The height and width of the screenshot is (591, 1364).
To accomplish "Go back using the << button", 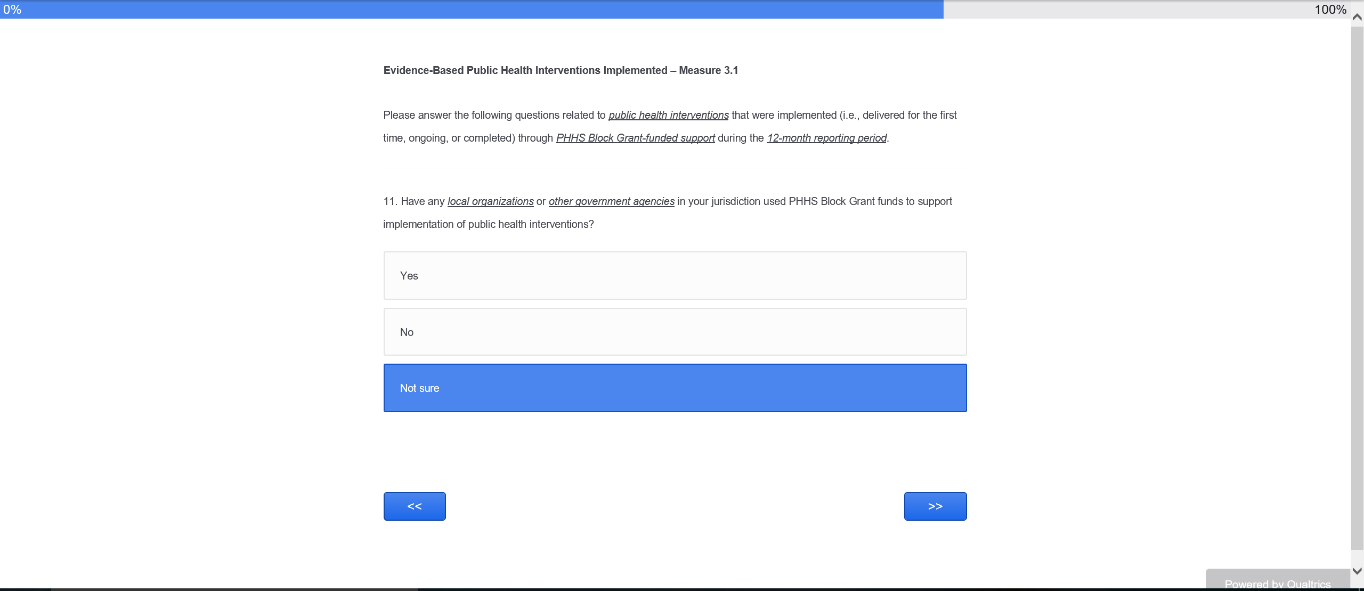I will coord(415,506).
